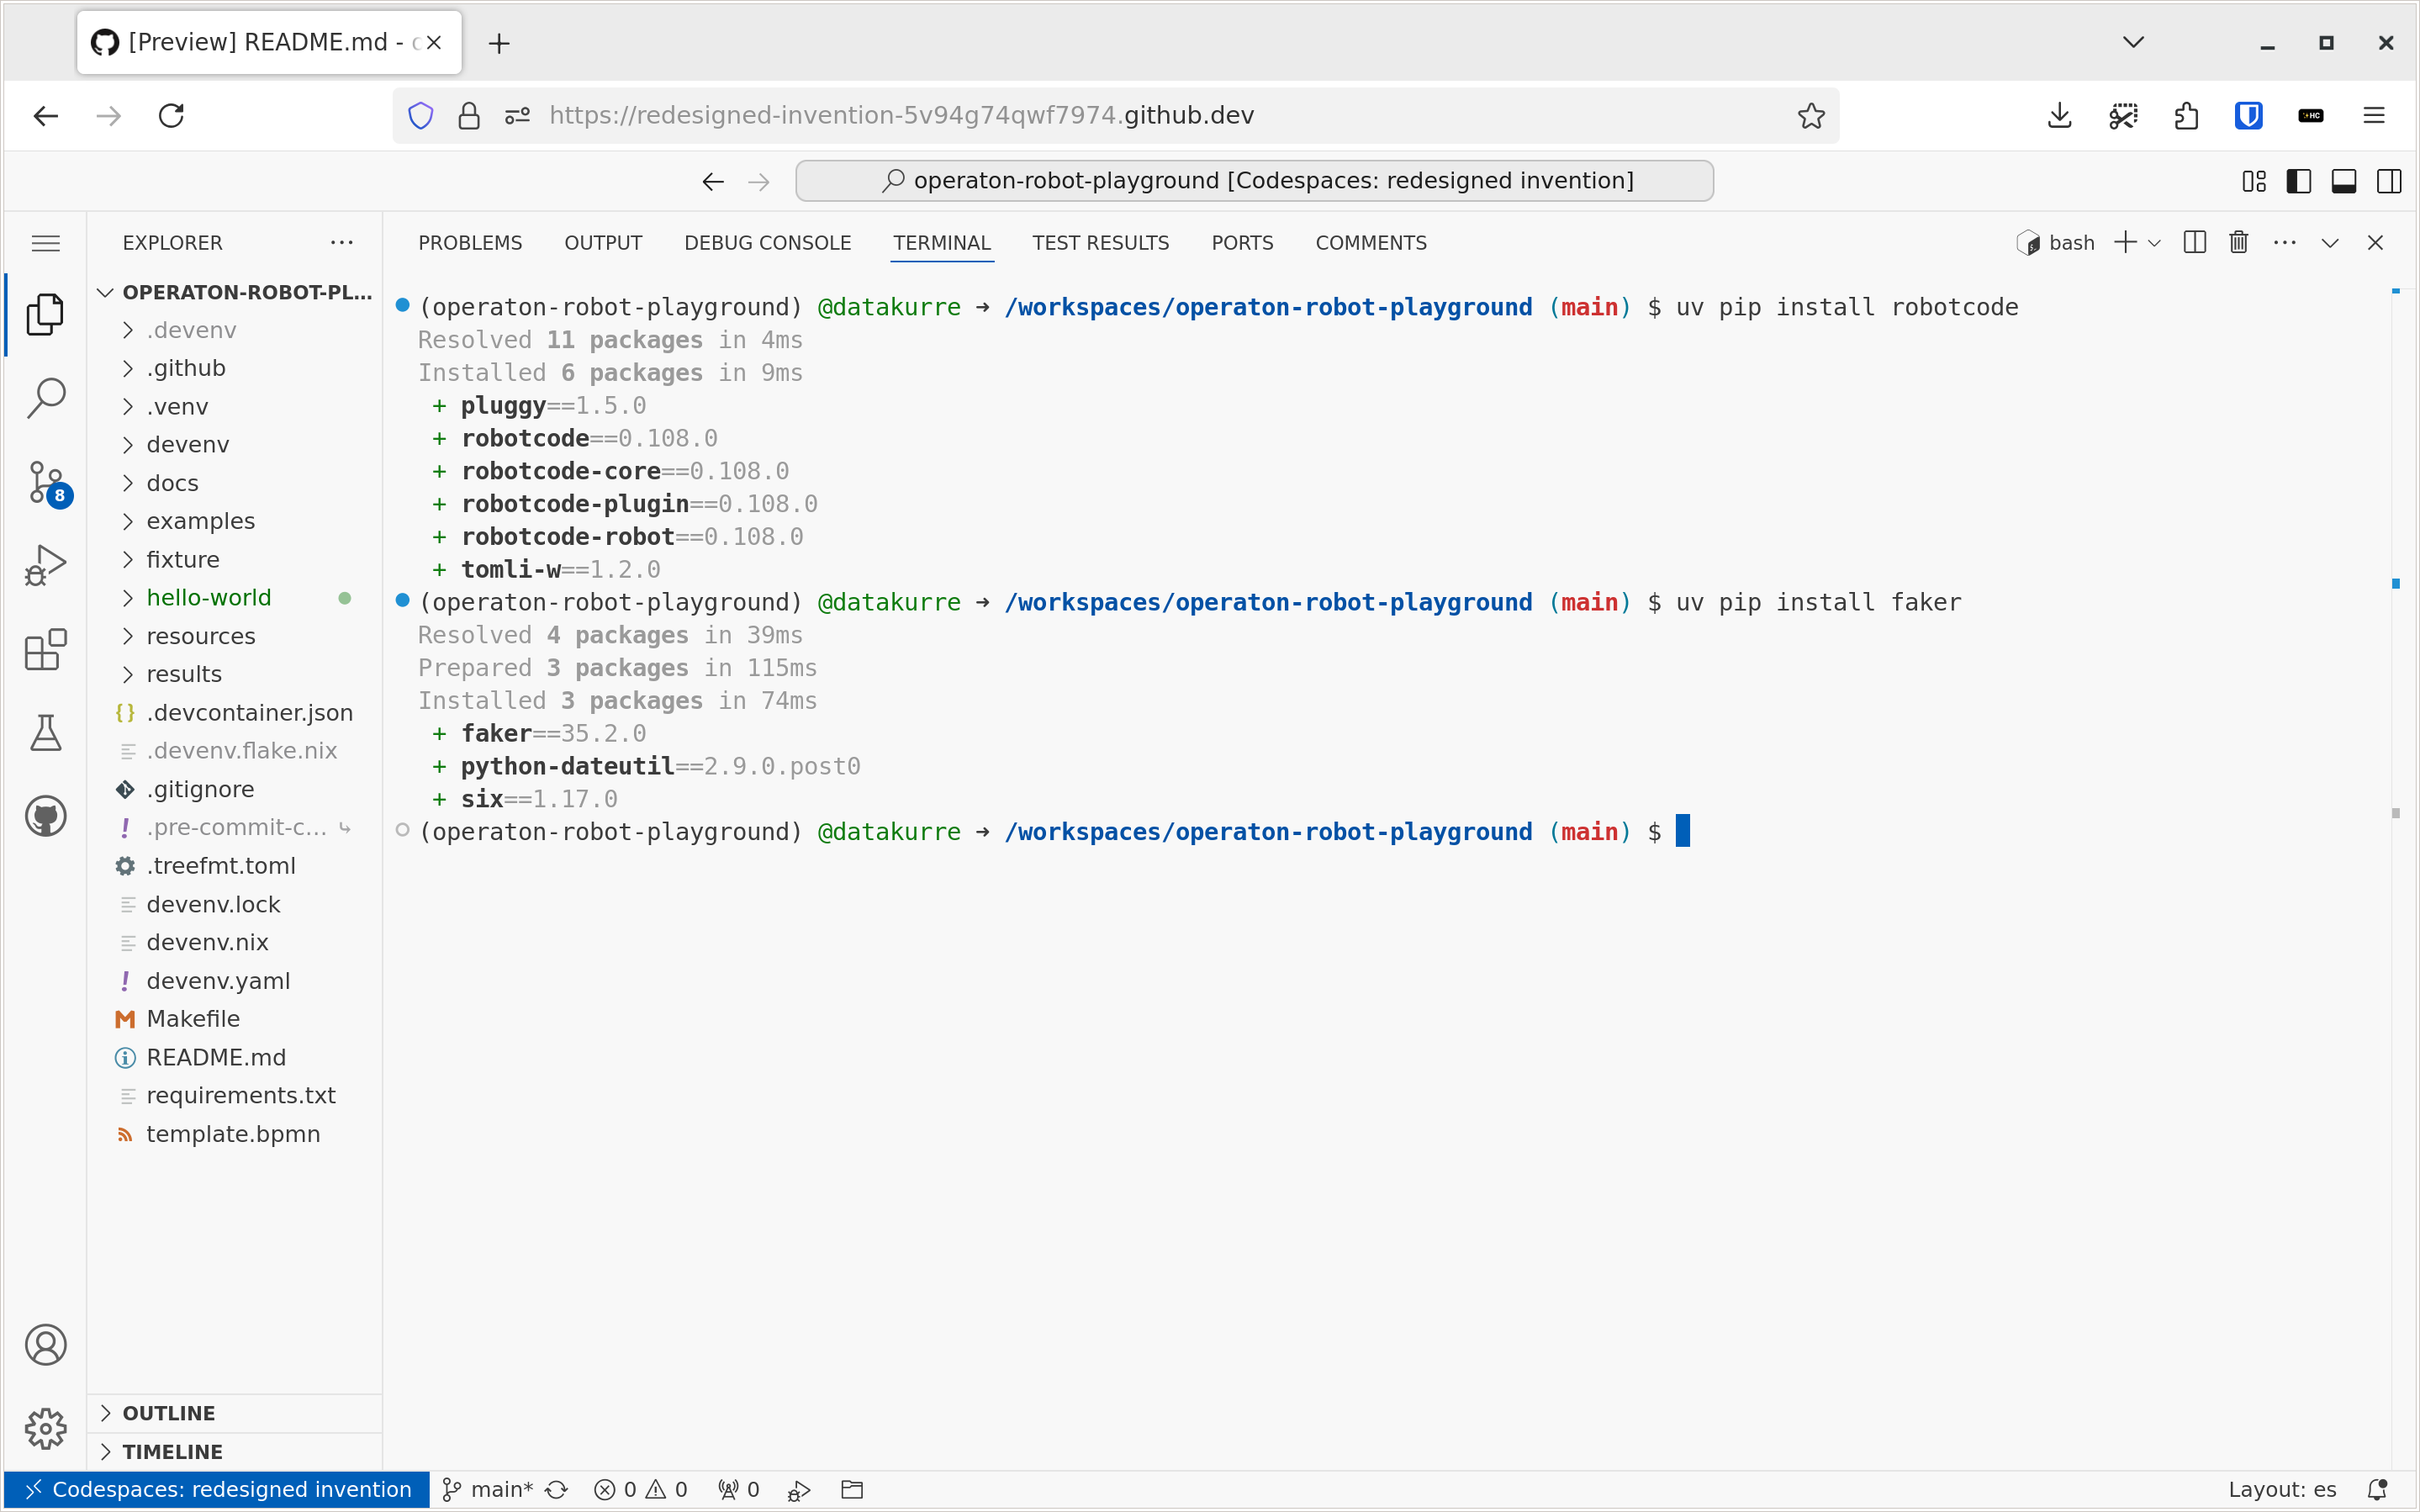Click the browser address bar URL

[901, 116]
